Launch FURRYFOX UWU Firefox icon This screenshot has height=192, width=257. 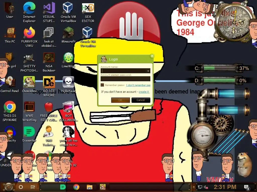[x=29, y=37]
